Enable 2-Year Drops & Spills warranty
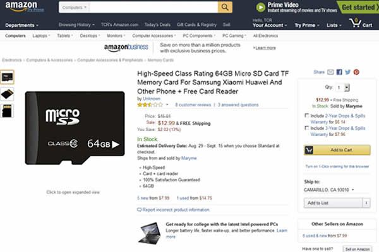The width and height of the screenshot is (379, 252). point(307,115)
